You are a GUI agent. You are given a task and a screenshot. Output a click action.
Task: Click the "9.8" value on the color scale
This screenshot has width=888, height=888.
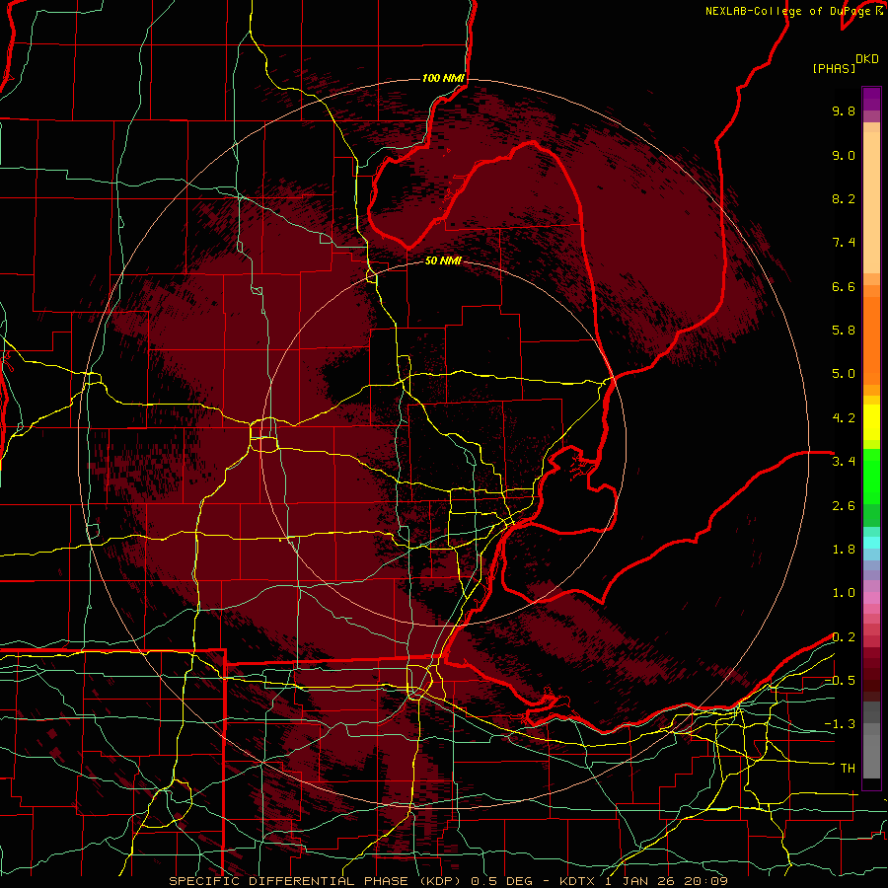coord(844,111)
